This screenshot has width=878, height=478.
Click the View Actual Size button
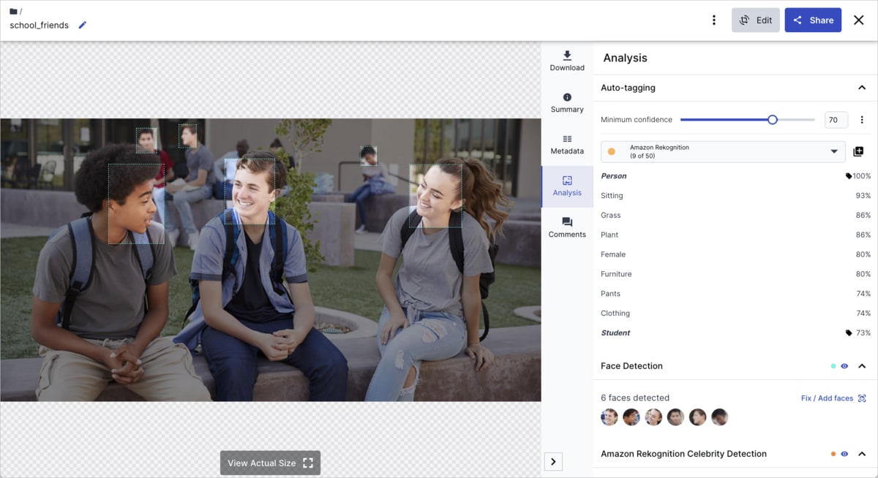[x=270, y=463]
